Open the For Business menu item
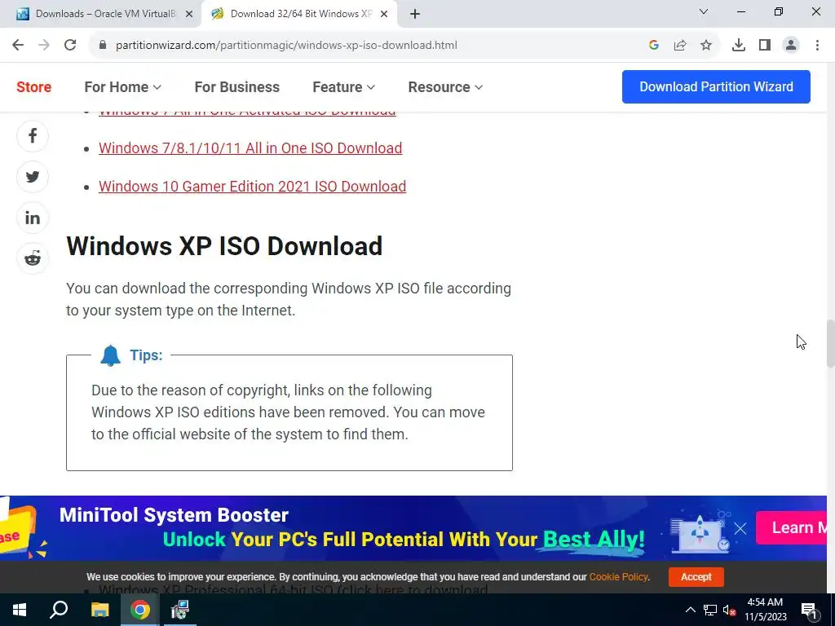Image resolution: width=835 pixels, height=626 pixels. pyautogui.click(x=237, y=86)
